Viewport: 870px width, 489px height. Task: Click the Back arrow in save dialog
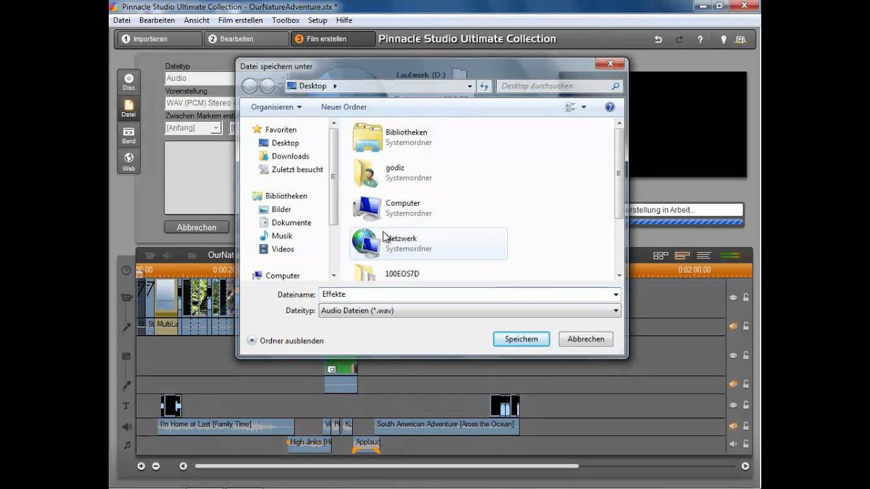pos(249,86)
